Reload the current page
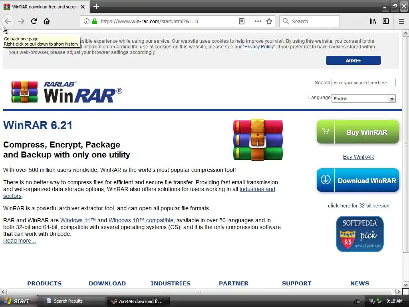Screen dimensions: 409x307 click(34, 21)
